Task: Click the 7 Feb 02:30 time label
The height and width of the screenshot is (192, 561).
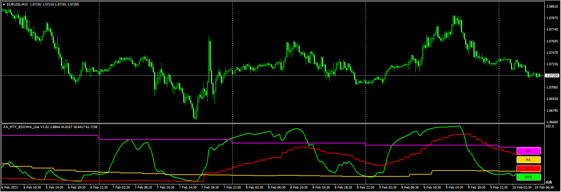Action: coord(121,187)
